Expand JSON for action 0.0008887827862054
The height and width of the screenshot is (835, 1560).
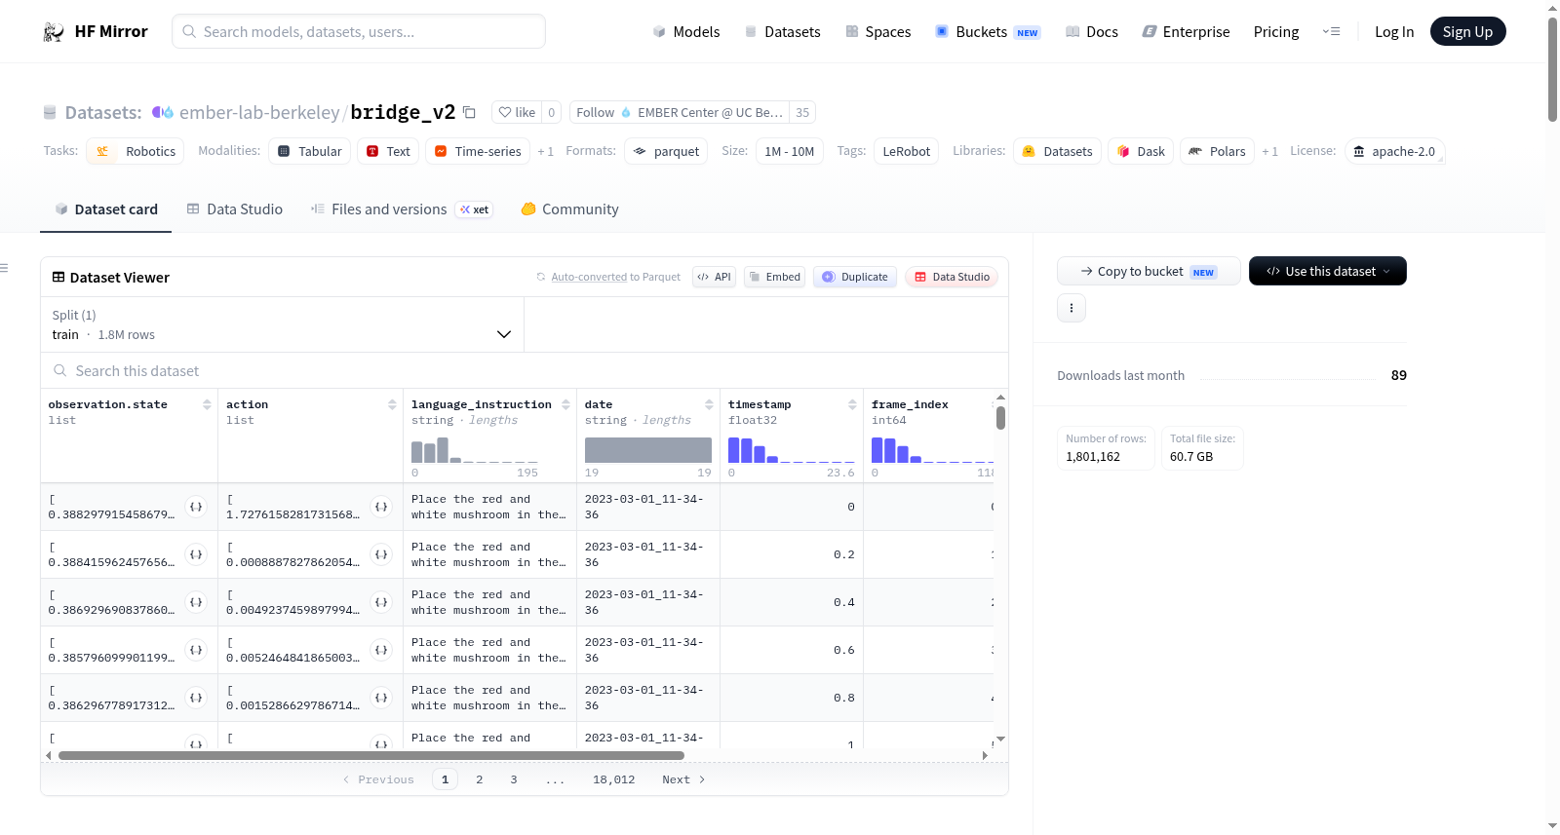(381, 554)
